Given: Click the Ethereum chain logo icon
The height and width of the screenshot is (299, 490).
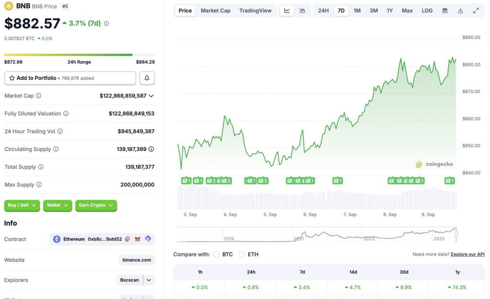Looking at the screenshot, I should click(56, 239).
